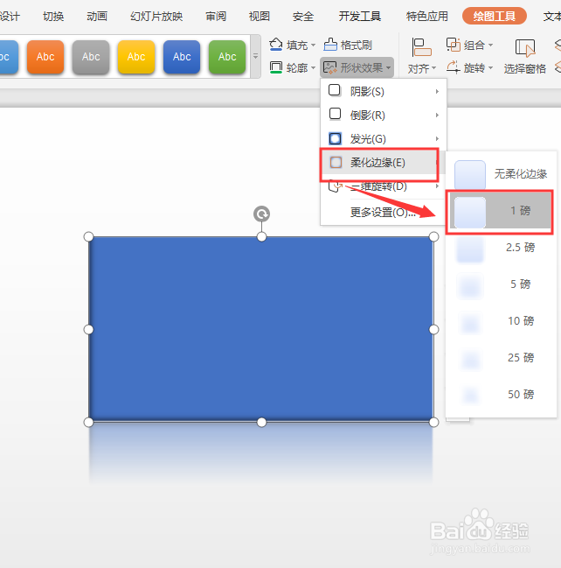Open the 阴影(S) submenu
561x568 pixels.
click(384, 91)
